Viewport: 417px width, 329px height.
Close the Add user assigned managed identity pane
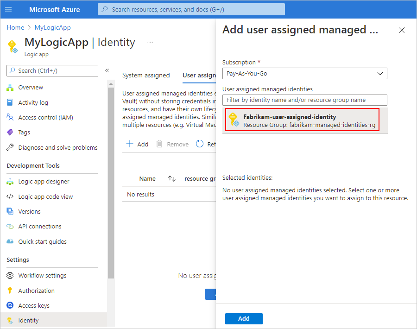coord(402,31)
